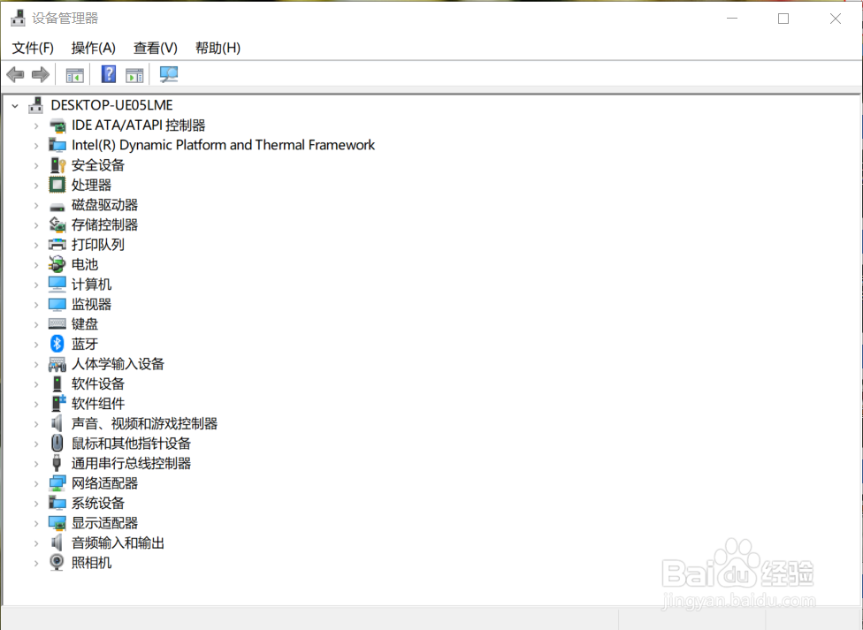The image size is (863, 630).
Task: Select the 键盘 label
Action: click(x=85, y=324)
